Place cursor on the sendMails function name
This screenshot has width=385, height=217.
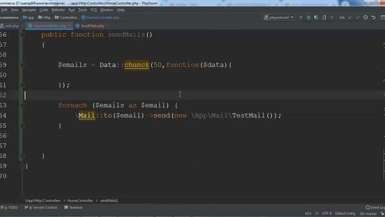point(126,35)
